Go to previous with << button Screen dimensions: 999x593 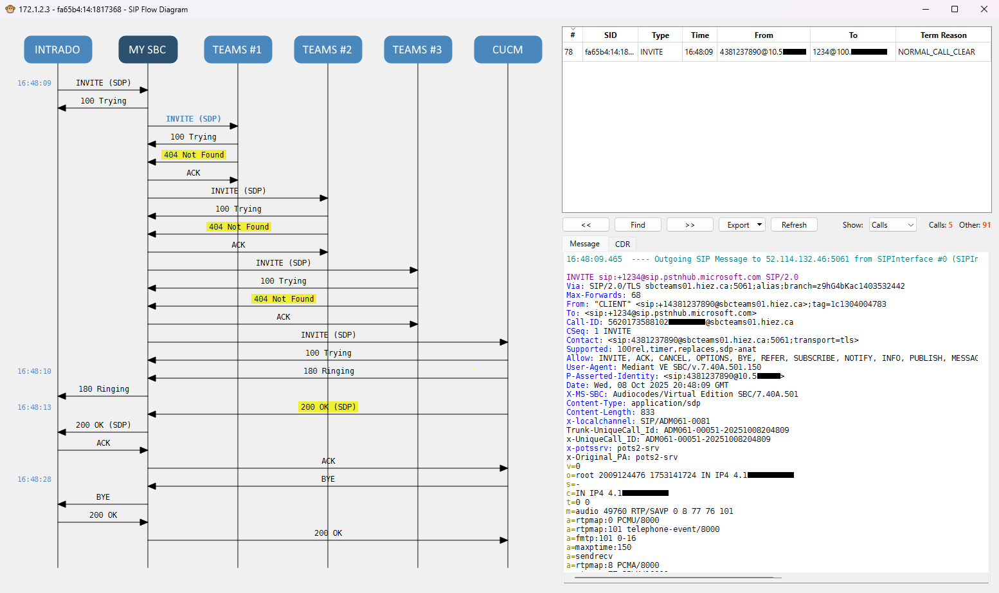[586, 224]
